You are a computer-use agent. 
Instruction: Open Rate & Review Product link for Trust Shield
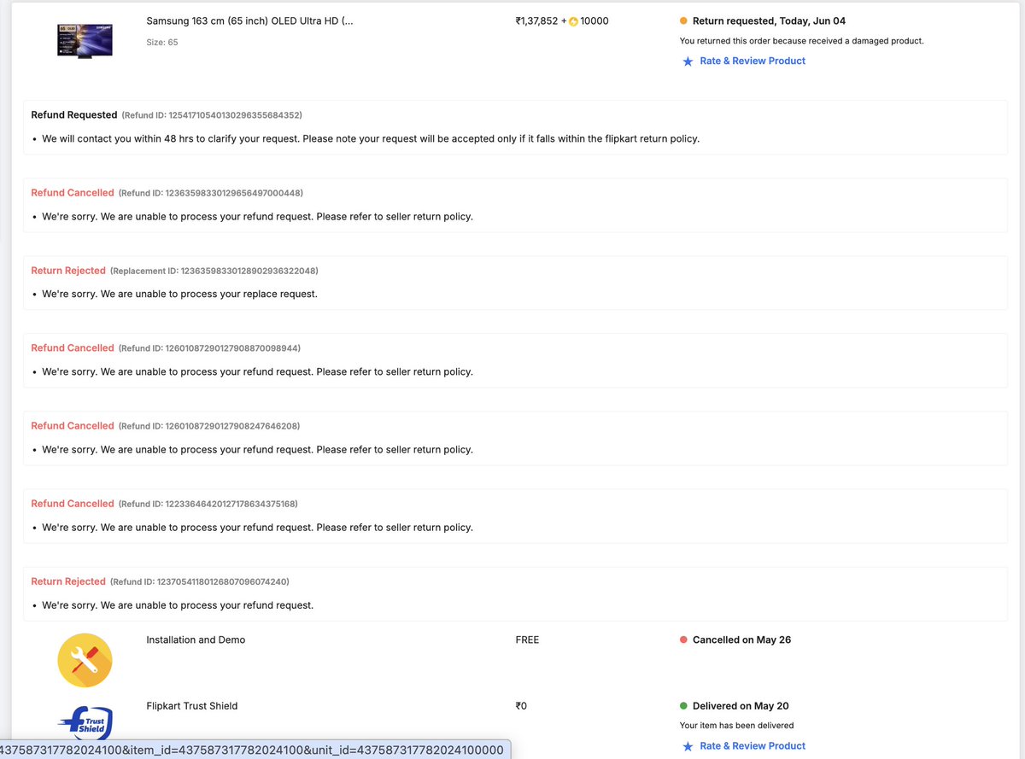pyautogui.click(x=753, y=745)
